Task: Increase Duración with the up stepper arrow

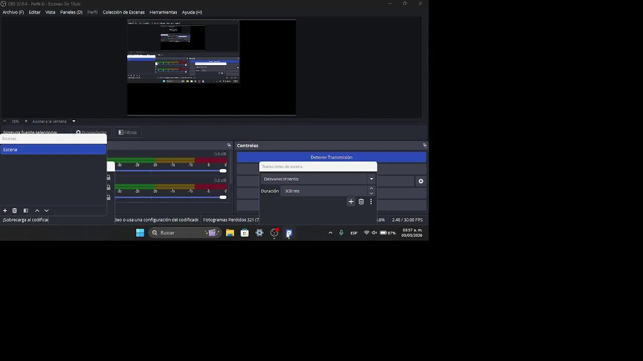Action: (x=371, y=189)
